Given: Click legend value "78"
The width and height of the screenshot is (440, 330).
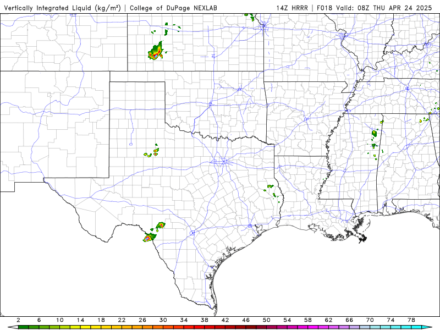Looking at the screenshot, I should point(411,320).
